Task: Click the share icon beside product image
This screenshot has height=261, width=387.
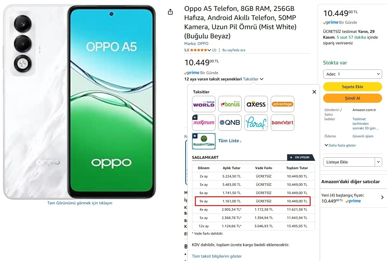Action: 170,12
